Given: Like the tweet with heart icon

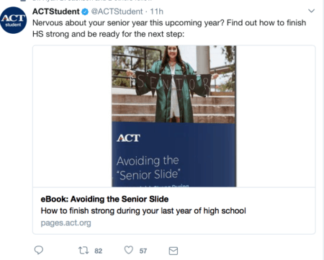Looking at the screenshot, I should click(x=129, y=250).
